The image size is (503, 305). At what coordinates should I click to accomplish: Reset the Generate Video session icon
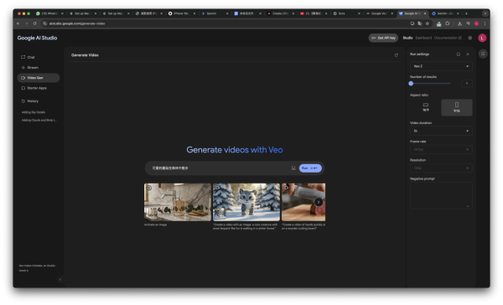coord(397,55)
